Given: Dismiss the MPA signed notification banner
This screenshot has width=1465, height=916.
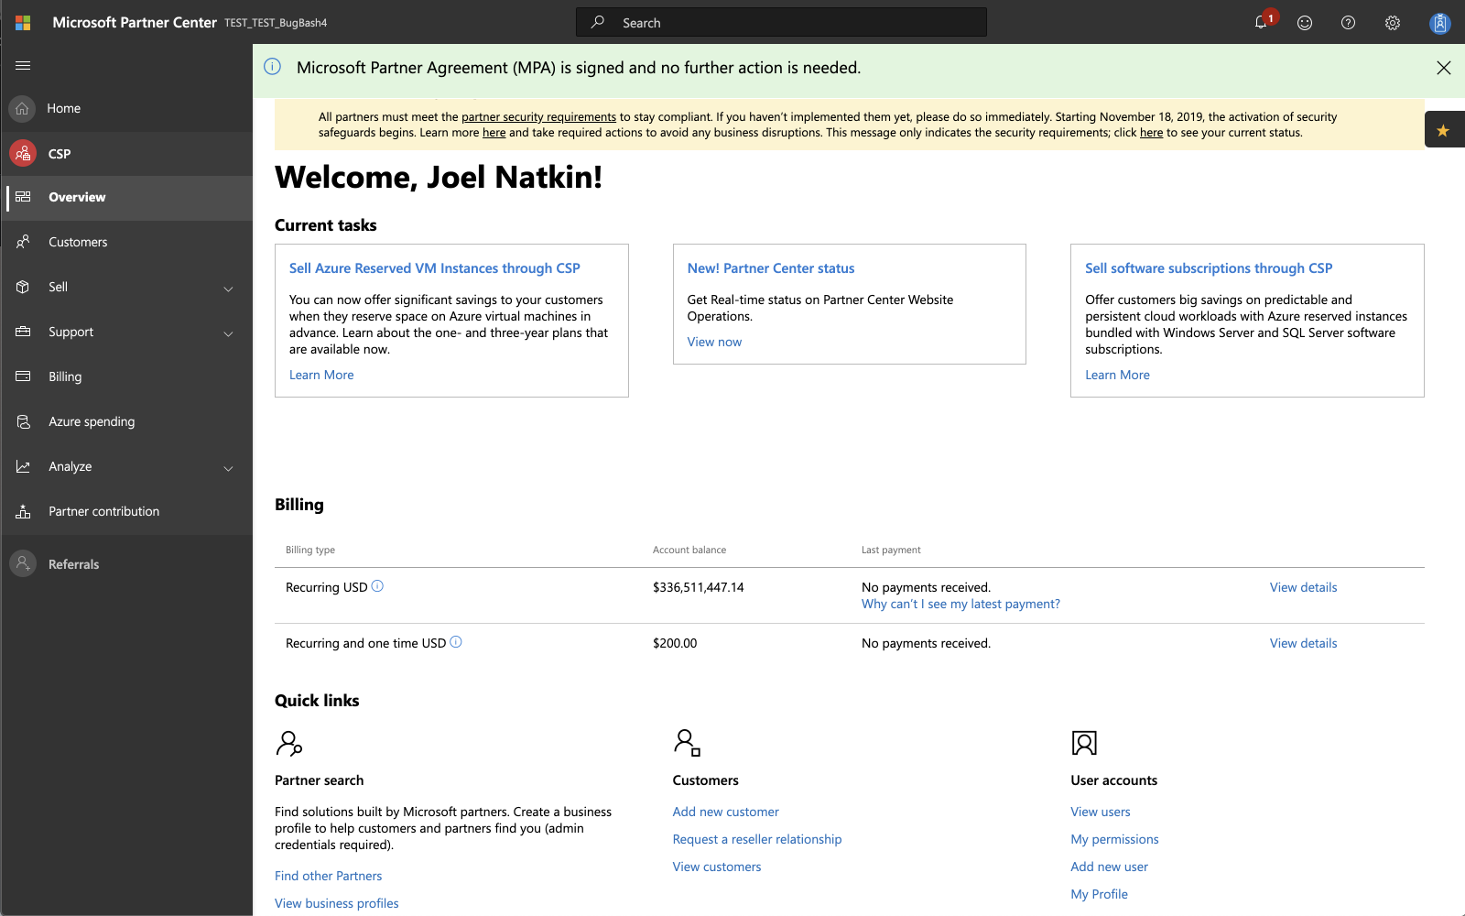Looking at the screenshot, I should (1444, 68).
